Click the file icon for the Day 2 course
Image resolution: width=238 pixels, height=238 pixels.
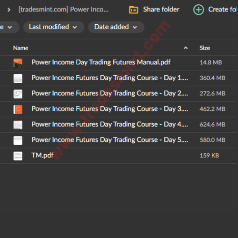click(x=18, y=94)
